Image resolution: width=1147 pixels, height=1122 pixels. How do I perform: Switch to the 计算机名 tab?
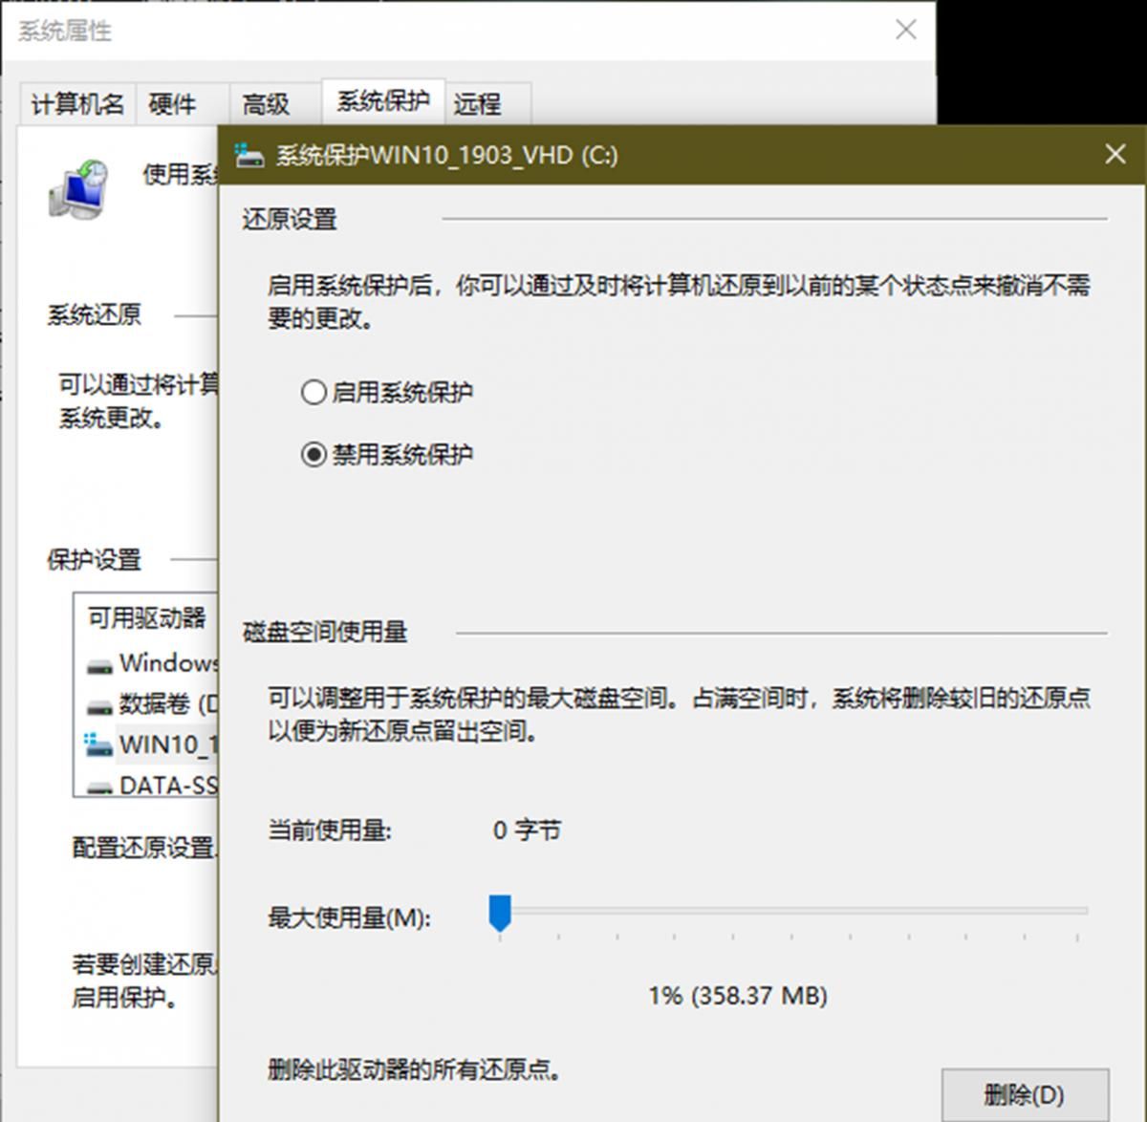pos(76,103)
